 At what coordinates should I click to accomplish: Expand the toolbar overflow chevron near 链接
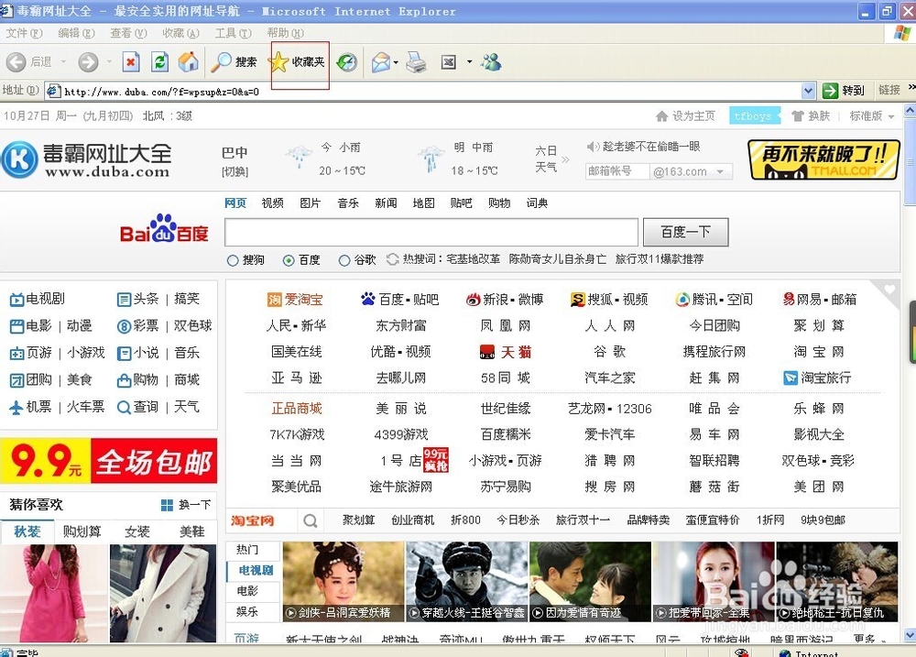(x=911, y=87)
